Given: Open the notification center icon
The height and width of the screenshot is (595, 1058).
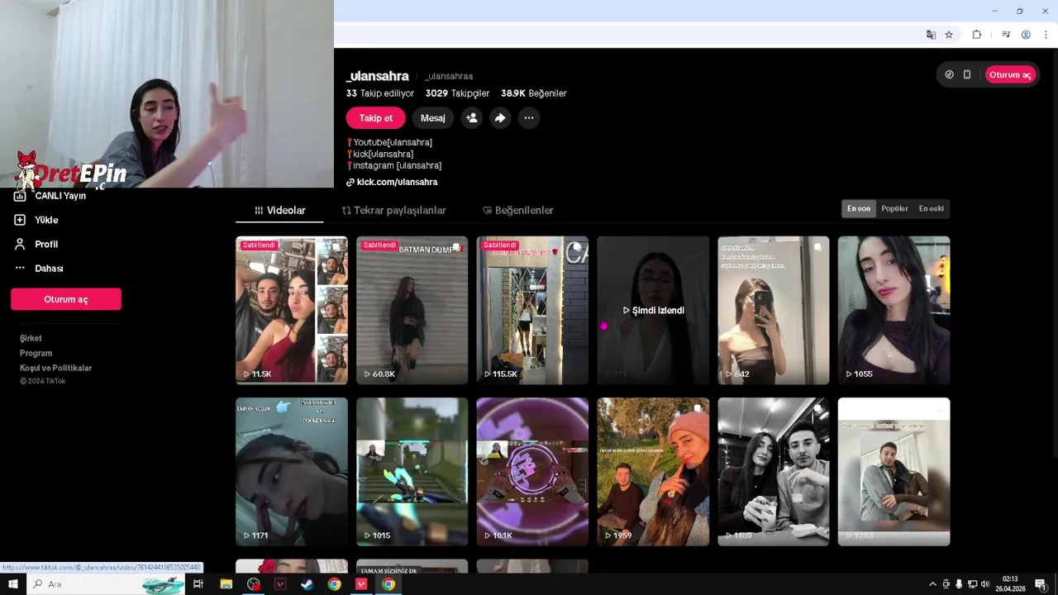Looking at the screenshot, I should coord(1041,584).
